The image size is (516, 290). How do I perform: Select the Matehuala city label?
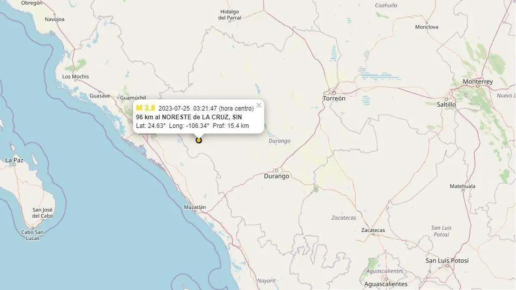(x=462, y=186)
